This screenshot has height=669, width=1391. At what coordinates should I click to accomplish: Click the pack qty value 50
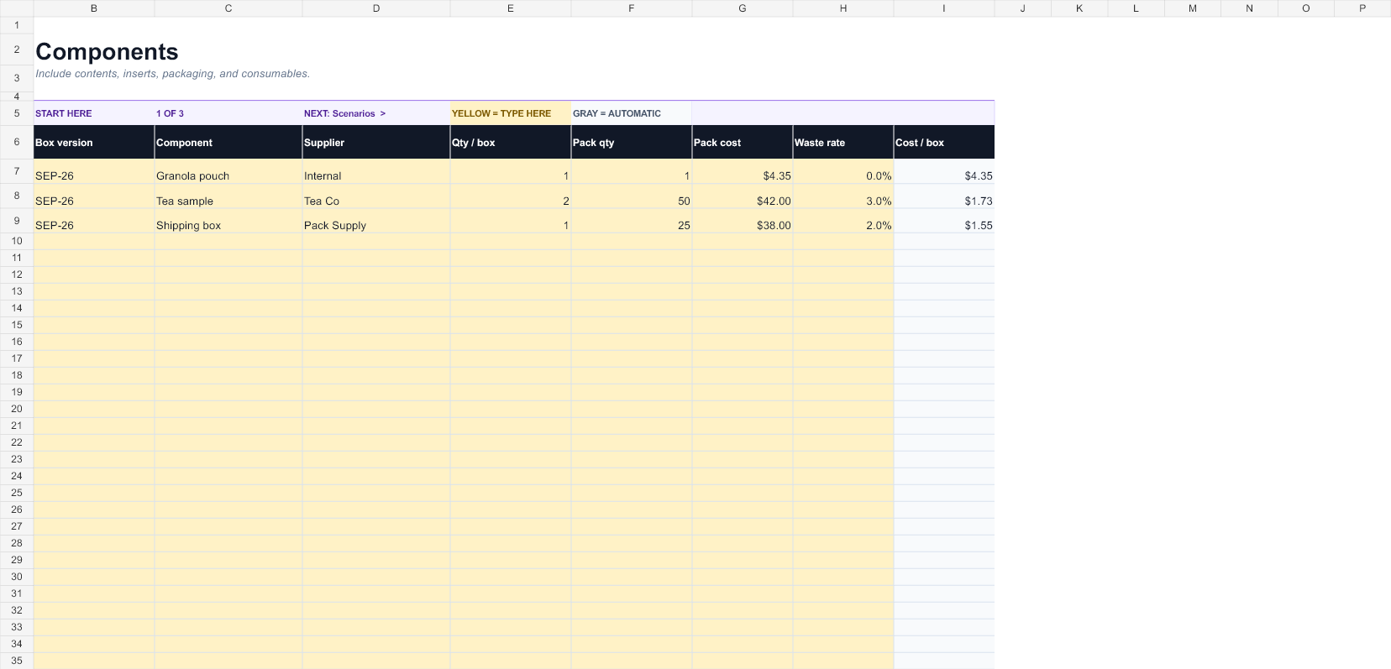coord(632,196)
